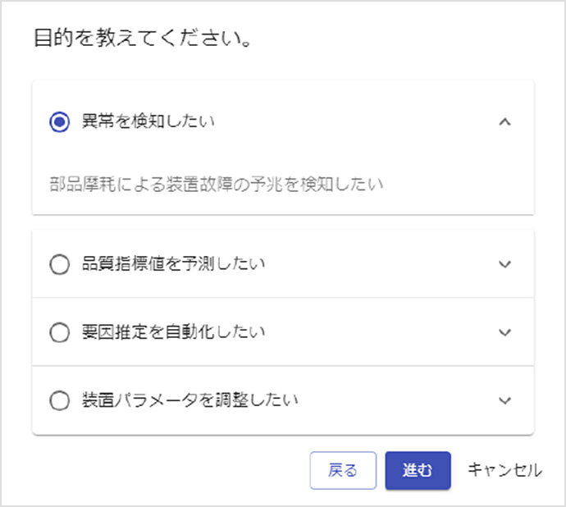566x507 pixels.
Task: Click the キャンセル link button
Action: [504, 471]
